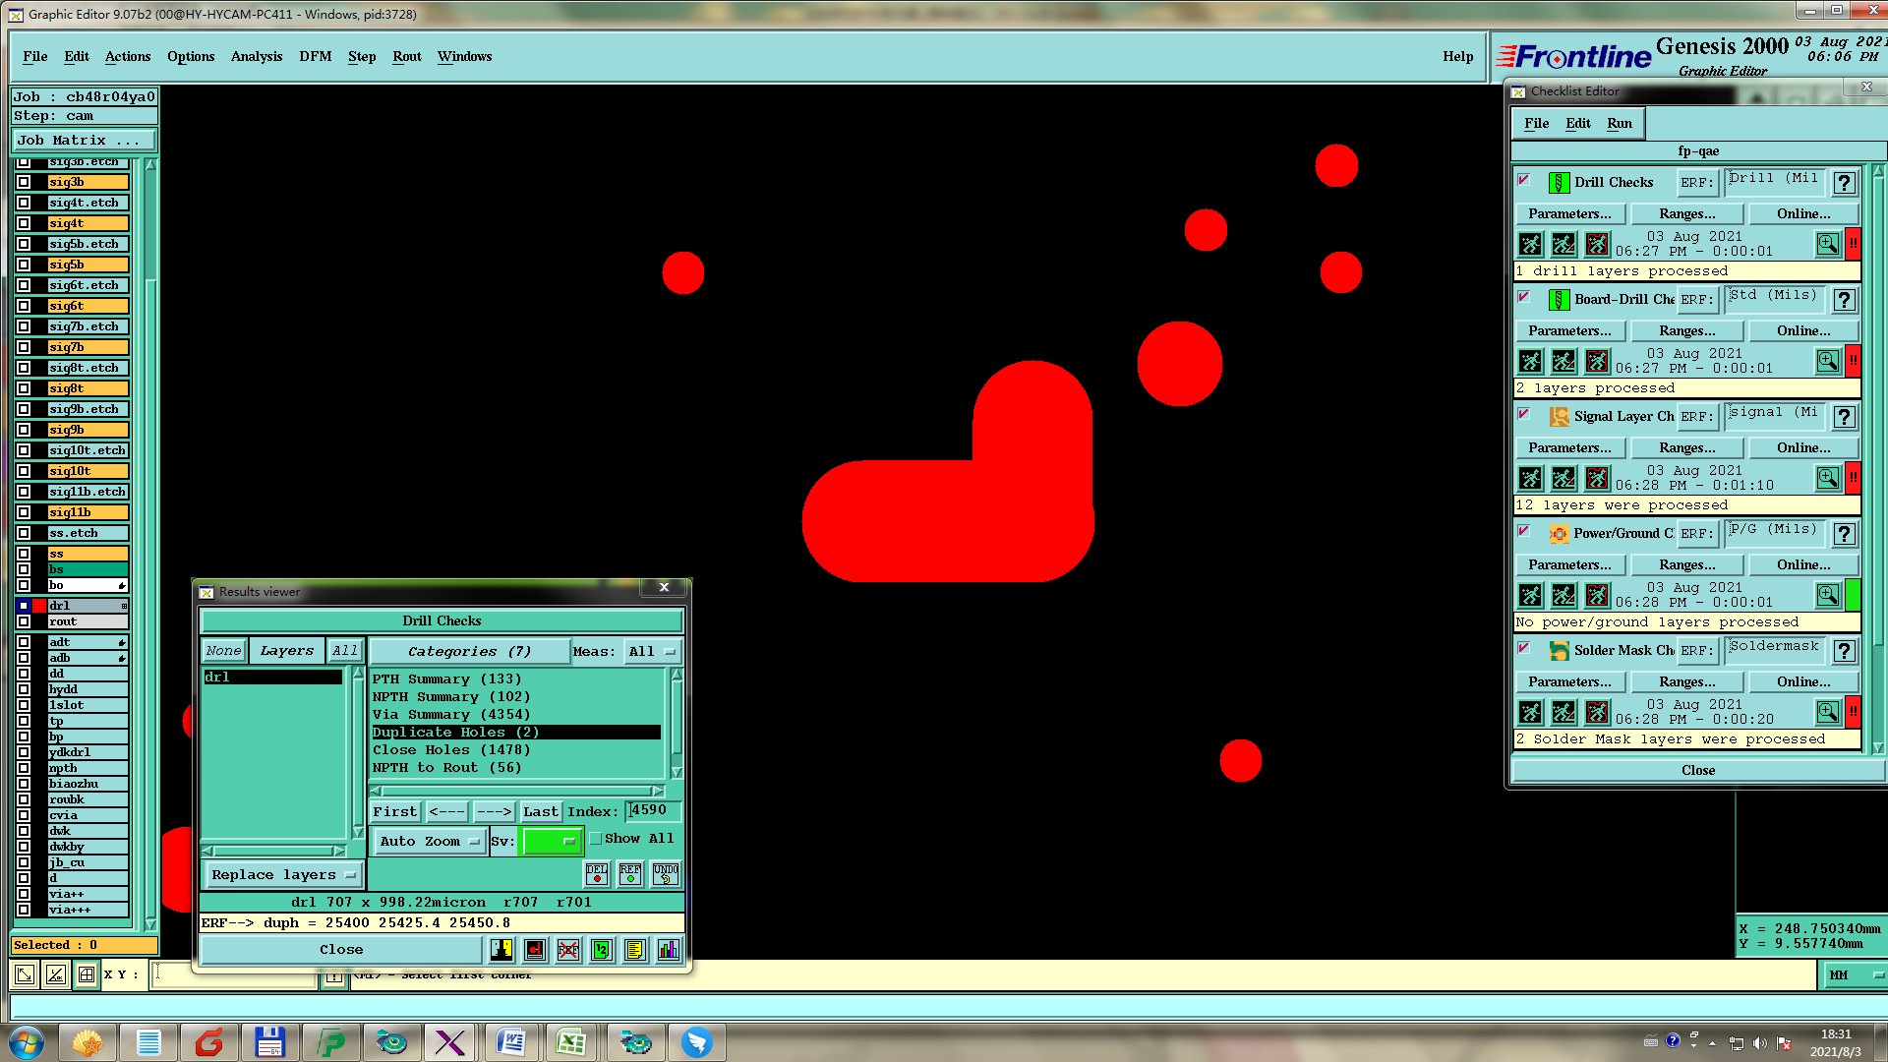This screenshot has width=1888, height=1062.
Task: Click the green Sv severity color selector
Action: pos(552,842)
